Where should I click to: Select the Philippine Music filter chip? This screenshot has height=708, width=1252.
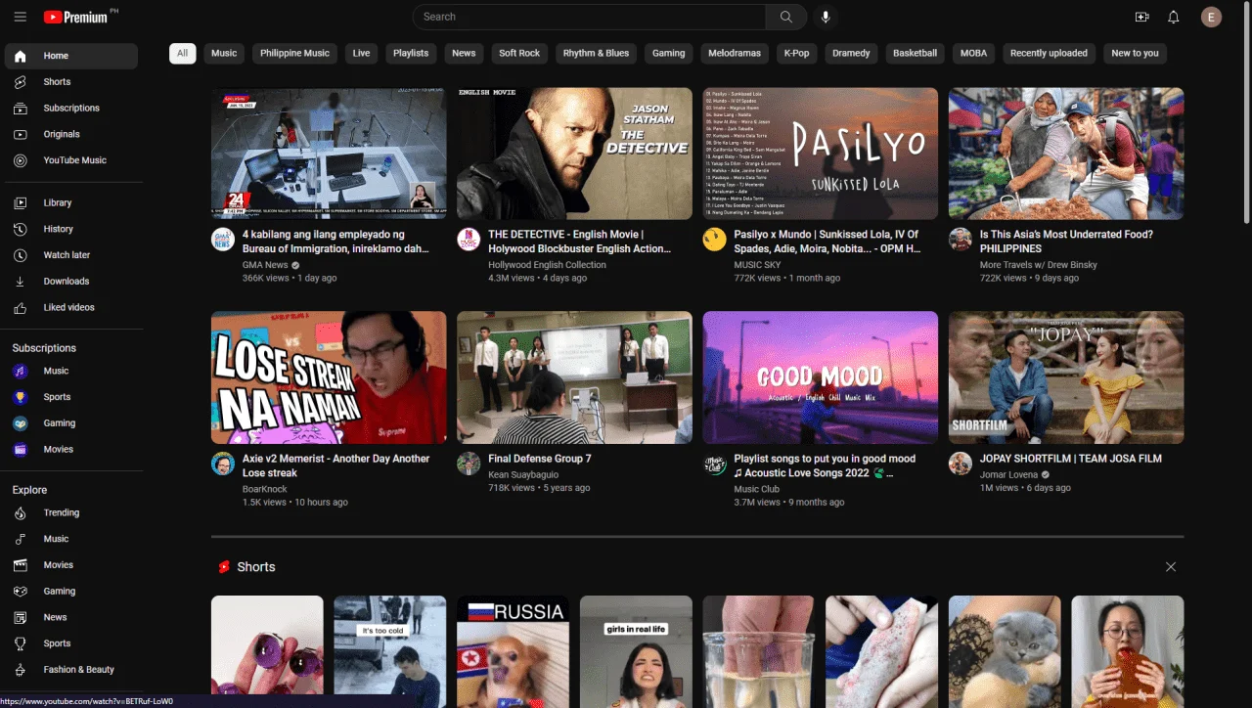tap(294, 53)
